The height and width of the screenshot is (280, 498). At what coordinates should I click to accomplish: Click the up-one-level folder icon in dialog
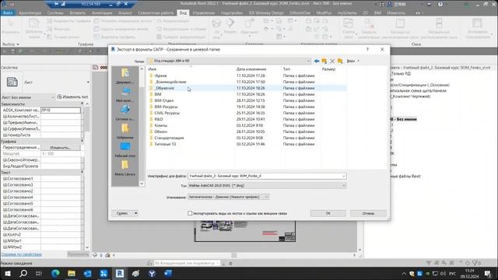[x=324, y=61]
